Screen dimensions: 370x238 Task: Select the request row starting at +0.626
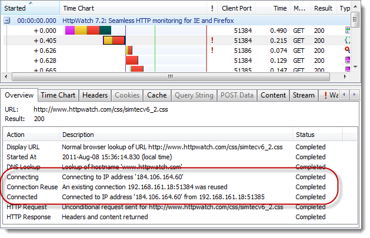pos(176,51)
